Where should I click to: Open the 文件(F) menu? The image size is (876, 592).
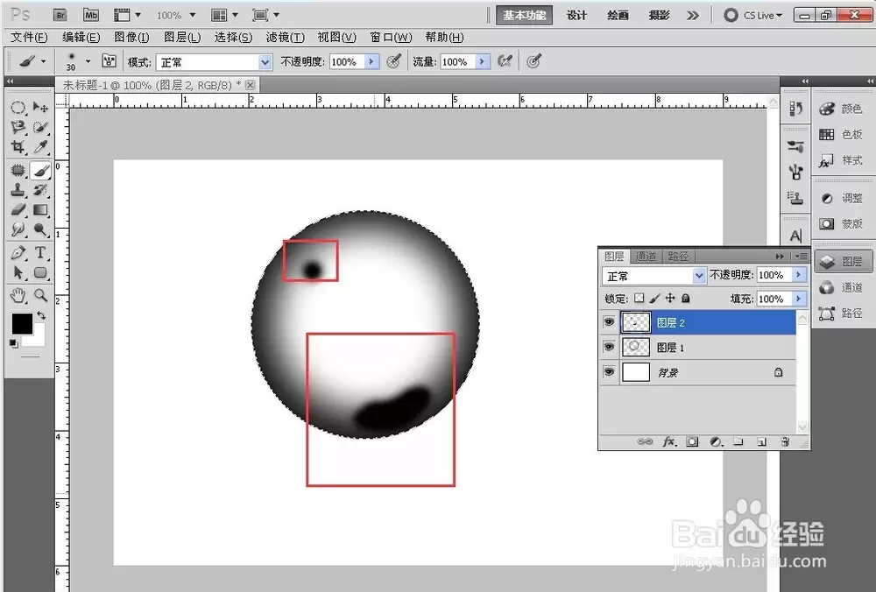click(29, 37)
